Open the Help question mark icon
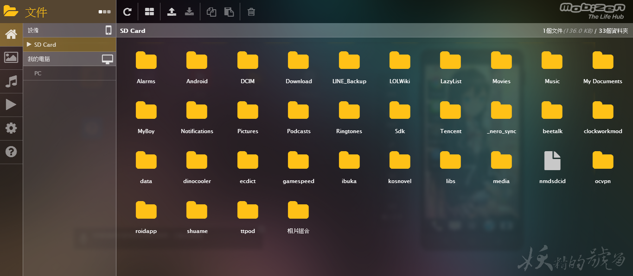Screen dimensions: 633x276 coord(11,152)
